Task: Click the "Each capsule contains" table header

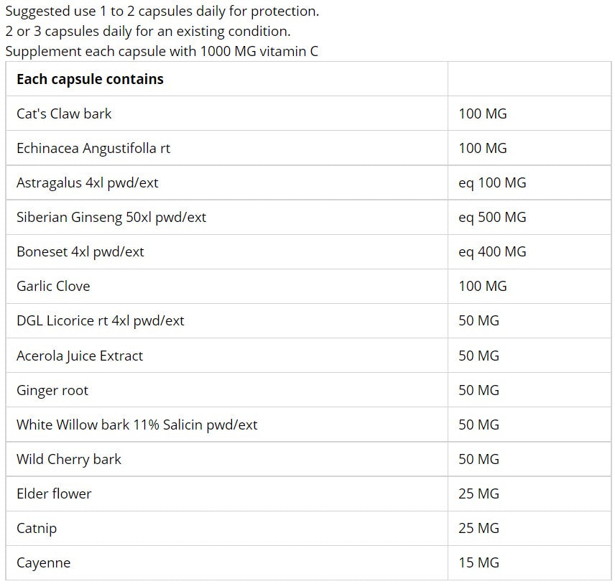Action: point(90,79)
